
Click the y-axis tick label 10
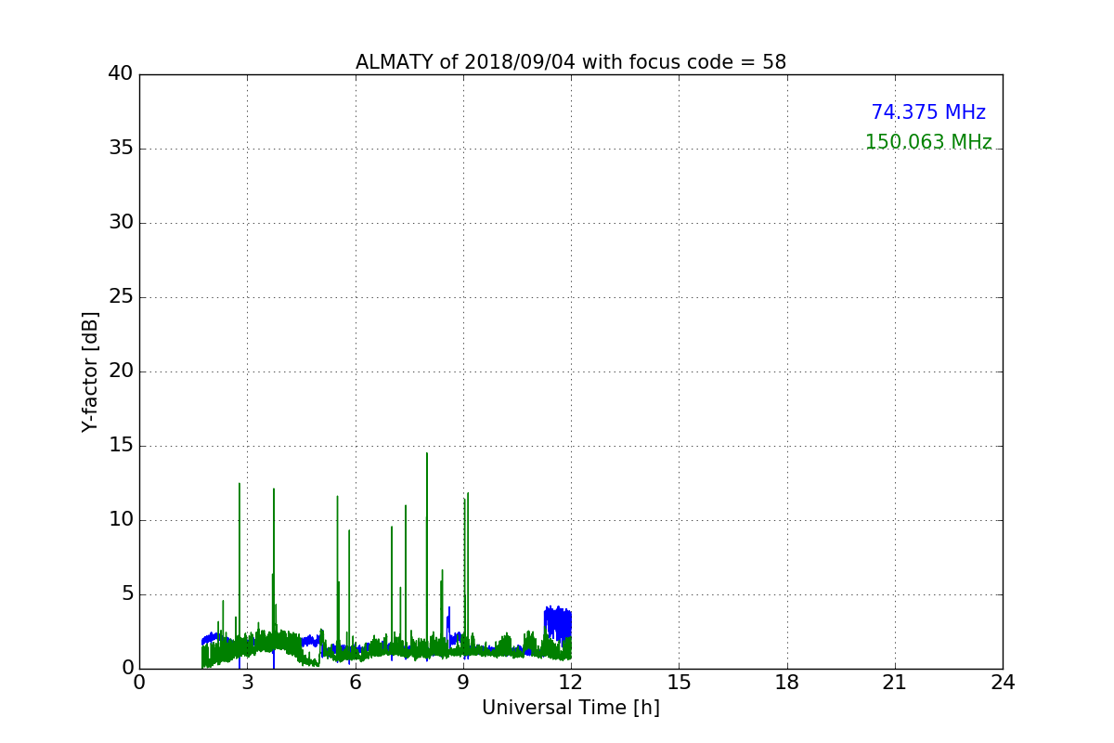121,520
